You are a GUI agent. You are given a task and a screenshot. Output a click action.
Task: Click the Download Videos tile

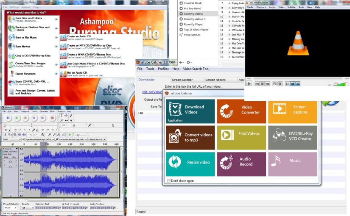pos(190,111)
